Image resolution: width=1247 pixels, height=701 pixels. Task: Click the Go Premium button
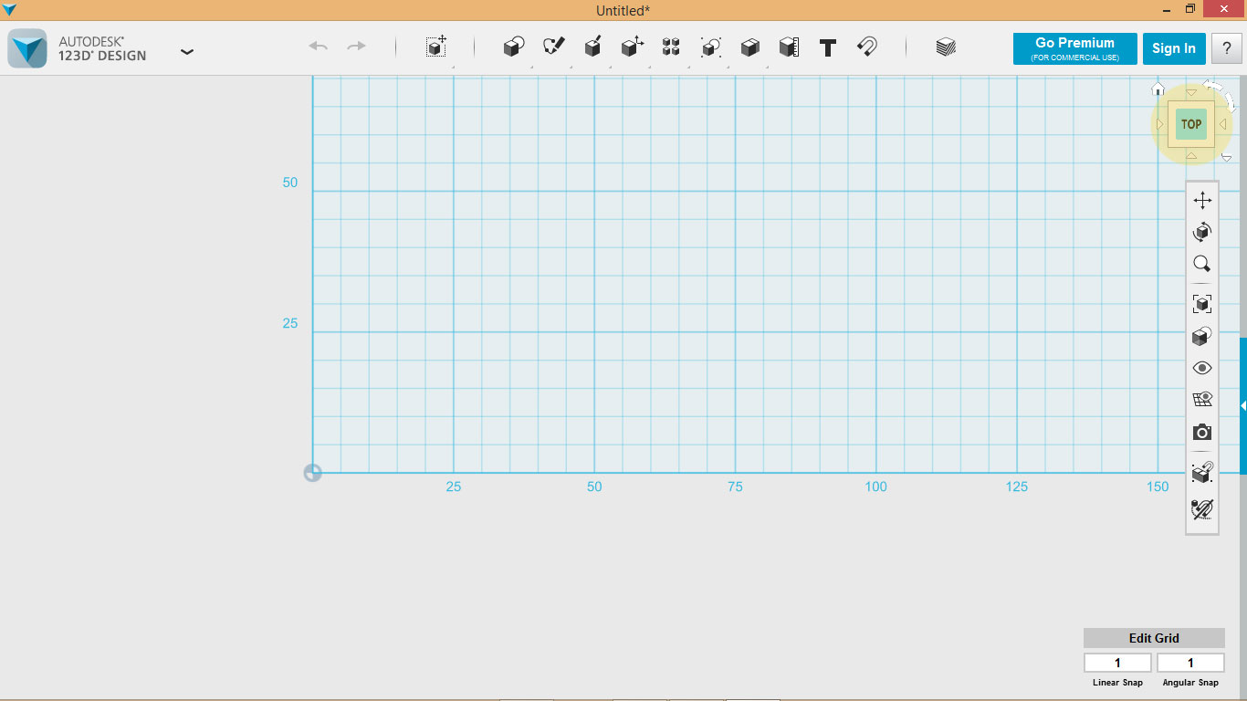coord(1074,48)
